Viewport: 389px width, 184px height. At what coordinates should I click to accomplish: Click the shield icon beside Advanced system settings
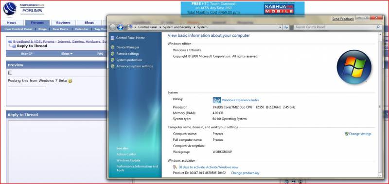tap(112, 66)
